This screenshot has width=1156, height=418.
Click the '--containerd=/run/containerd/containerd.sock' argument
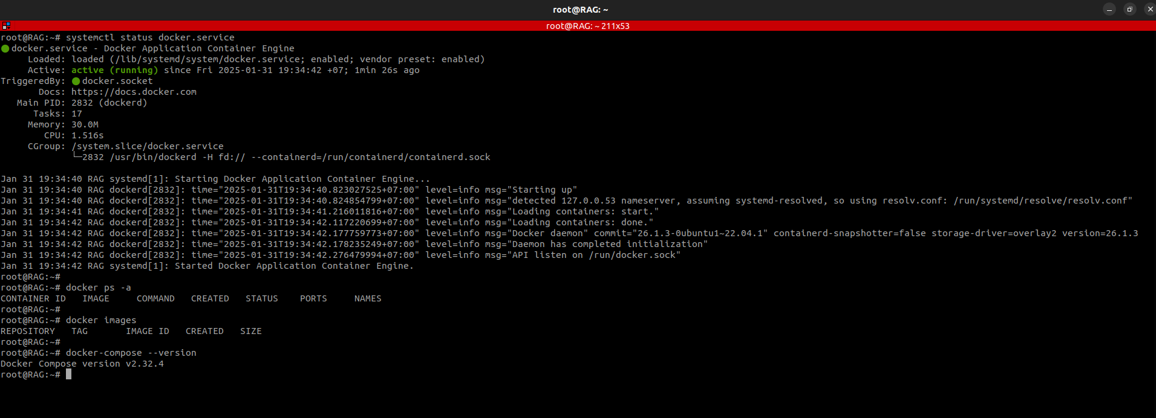click(x=371, y=157)
